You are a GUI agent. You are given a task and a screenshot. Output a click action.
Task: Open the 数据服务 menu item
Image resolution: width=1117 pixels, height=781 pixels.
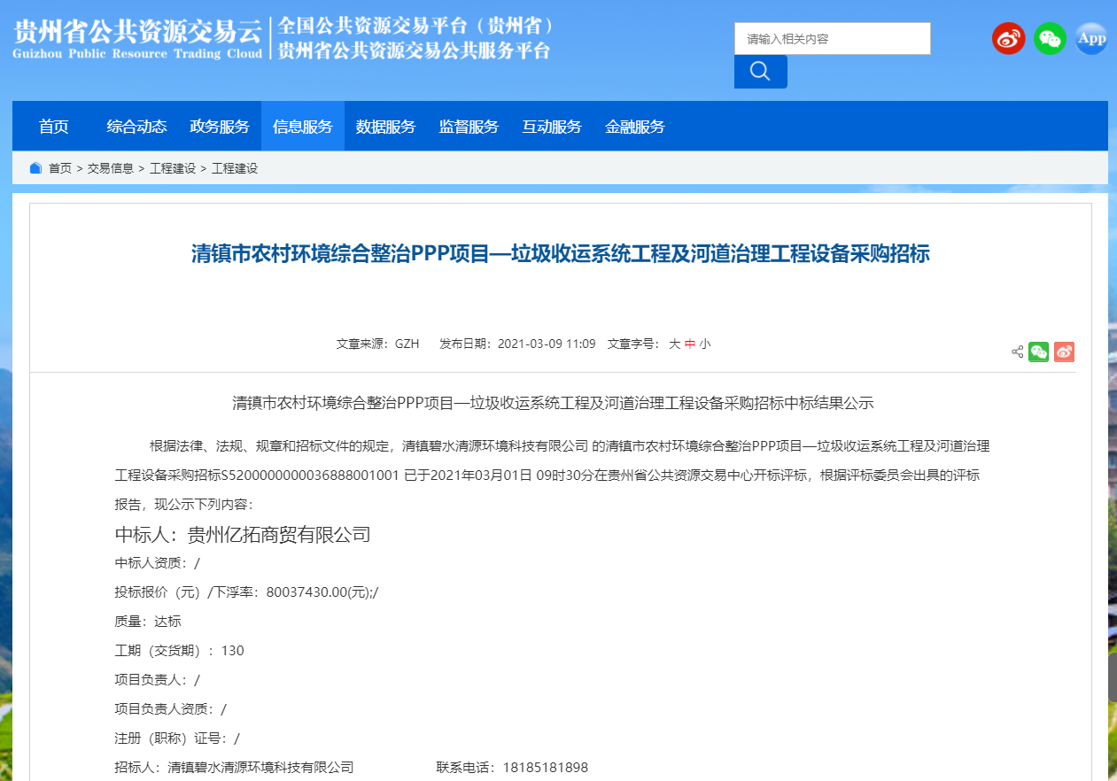click(x=385, y=126)
